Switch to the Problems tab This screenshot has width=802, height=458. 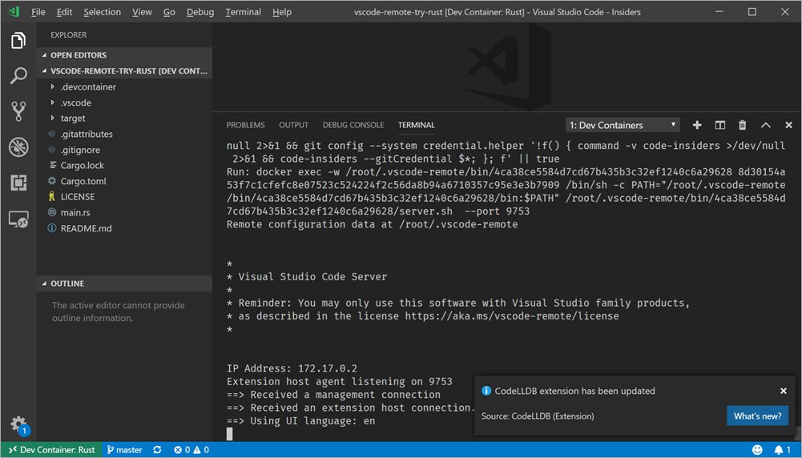point(245,125)
